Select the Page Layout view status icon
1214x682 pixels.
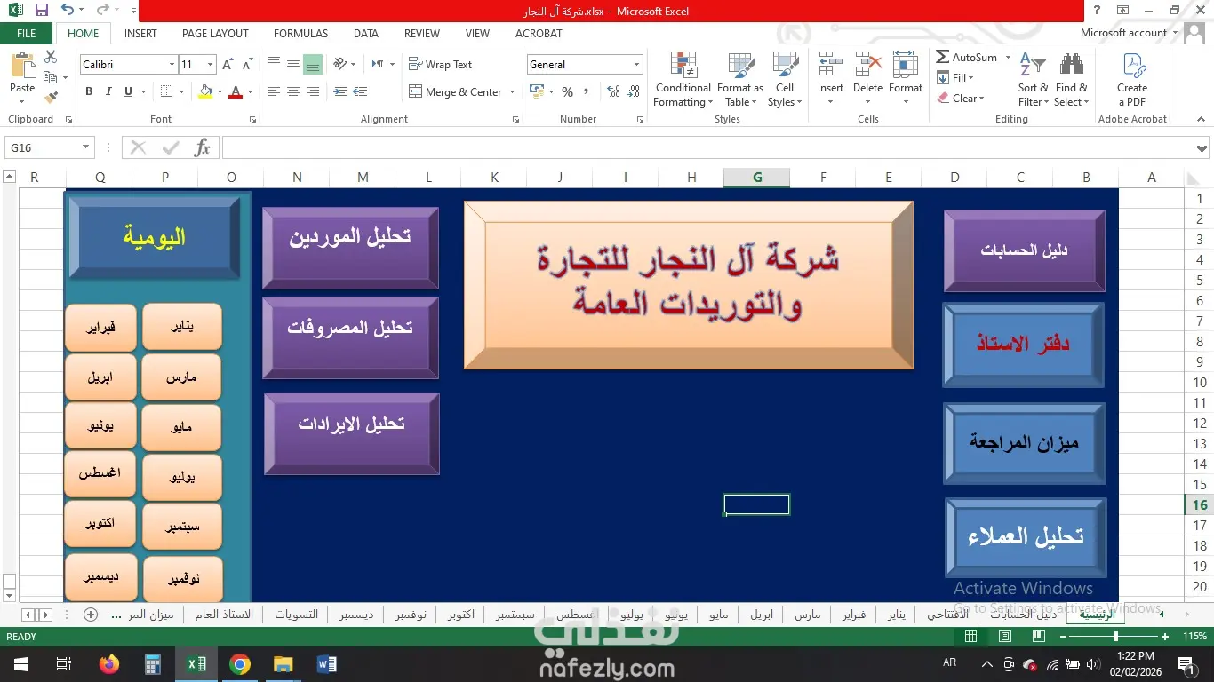(1005, 637)
